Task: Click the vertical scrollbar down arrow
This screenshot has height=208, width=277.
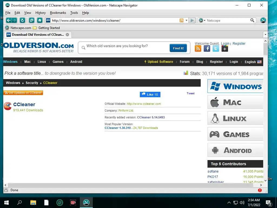Action: pos(265,181)
